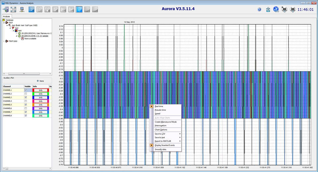This screenshot has height=172, width=318.
Task: Uncheck the CHANNEL1 Visible checkbox
Action: pyautogui.click(x=26, y=90)
